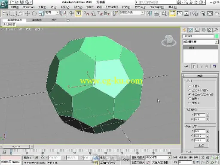Click the Spinner Snap icon

(107, 13)
